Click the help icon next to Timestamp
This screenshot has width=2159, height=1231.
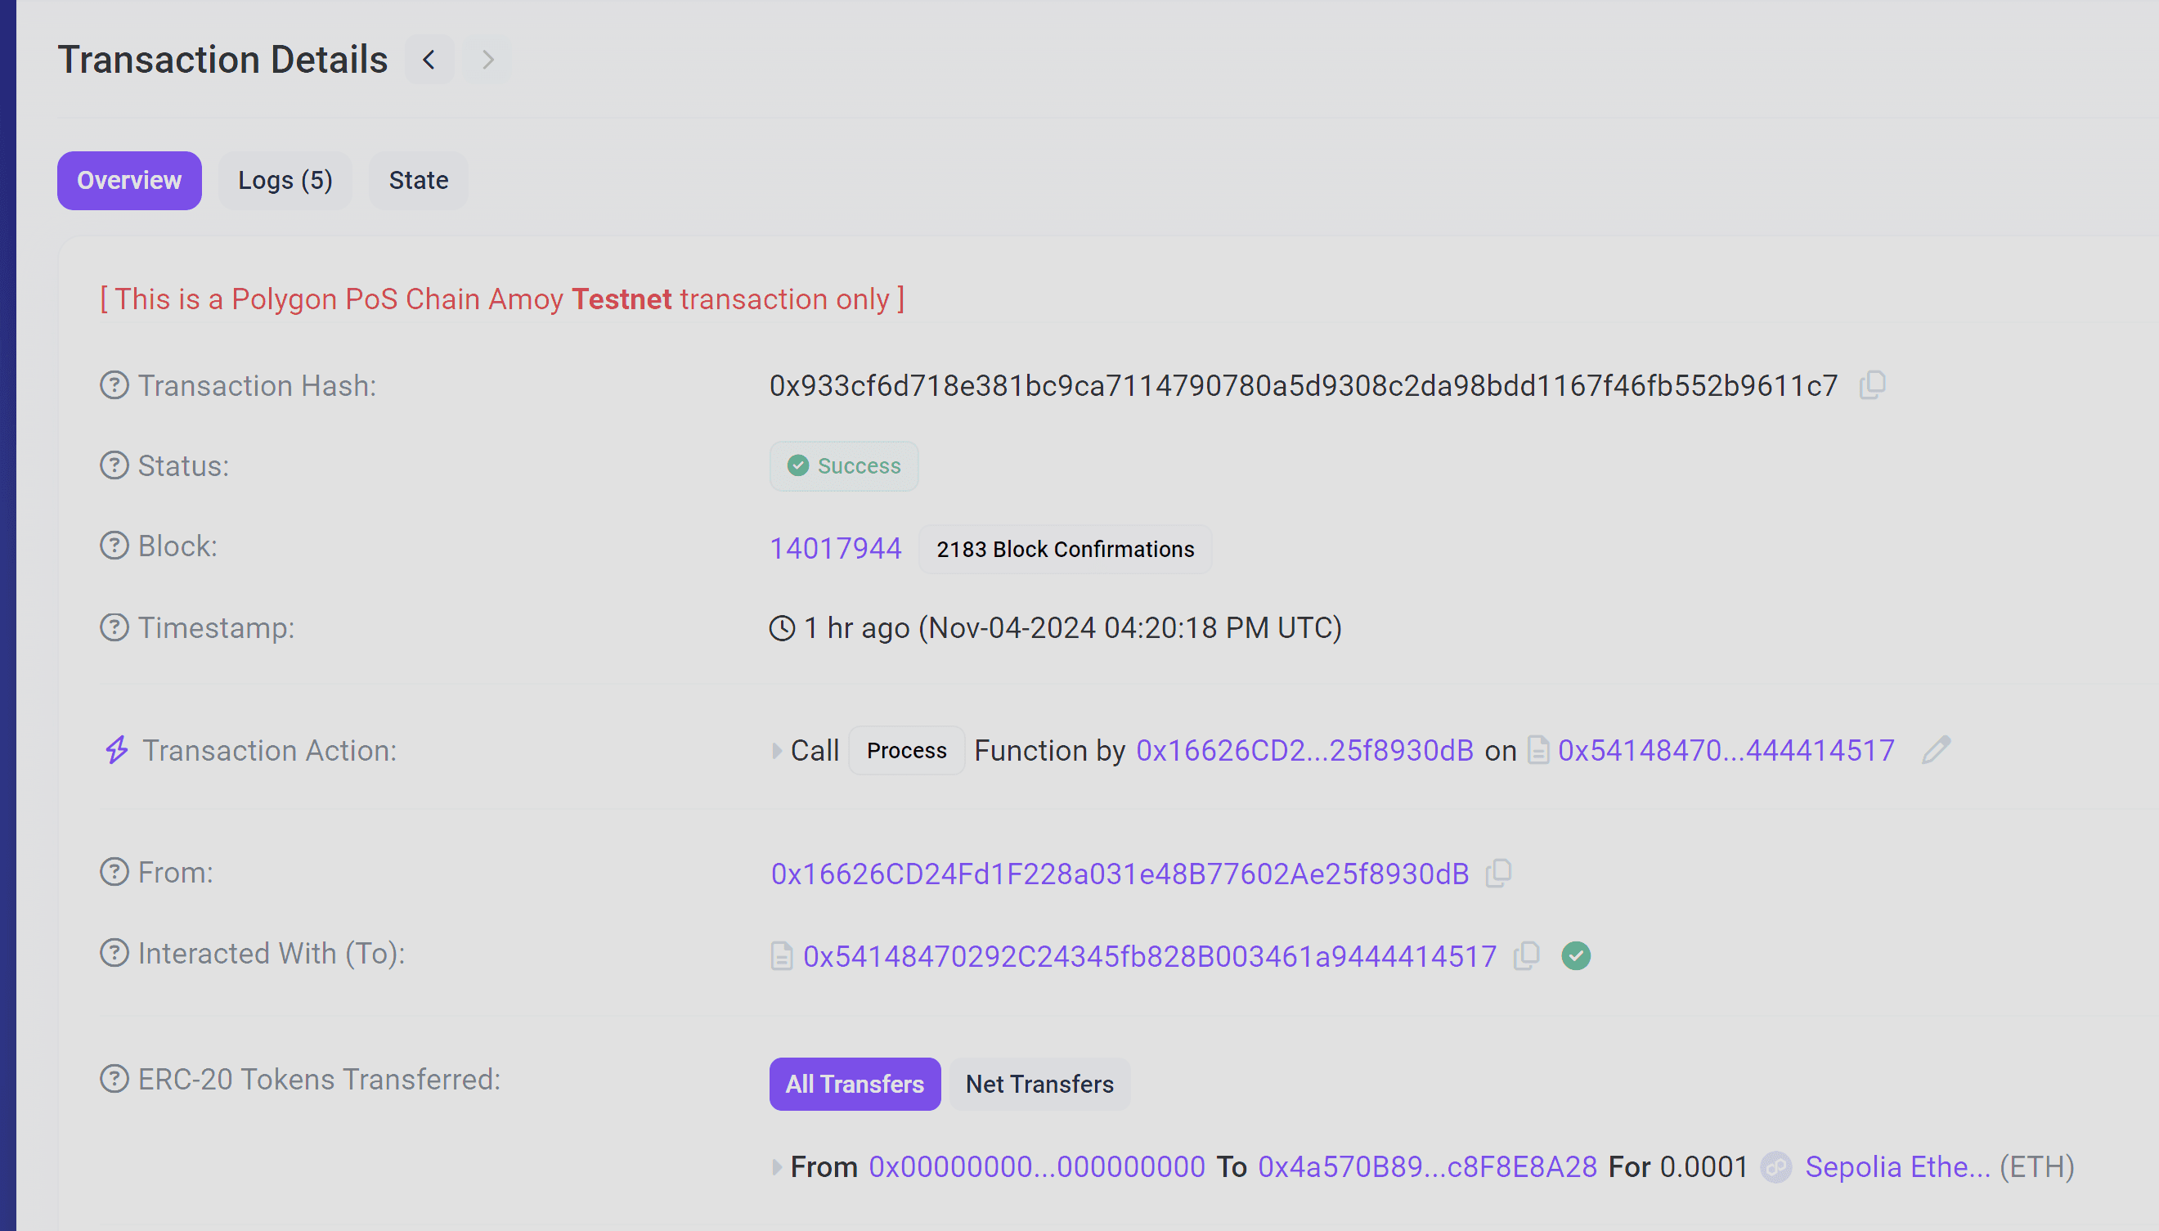tap(114, 628)
